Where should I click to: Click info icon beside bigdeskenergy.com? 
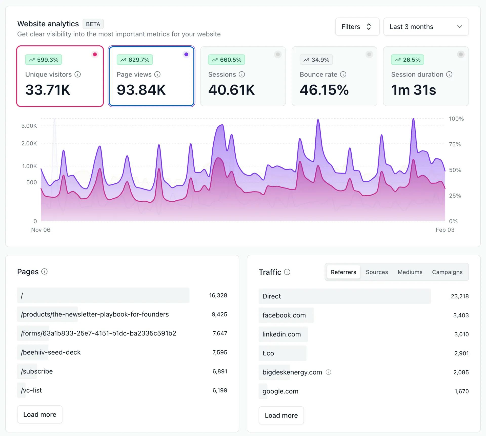click(328, 372)
